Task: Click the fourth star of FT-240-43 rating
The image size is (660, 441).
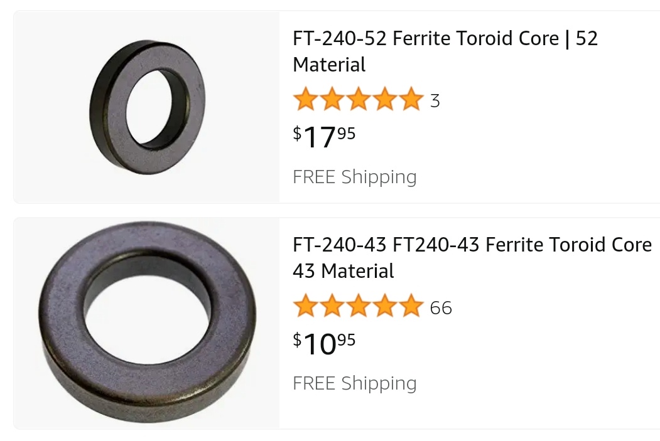Action: click(385, 307)
